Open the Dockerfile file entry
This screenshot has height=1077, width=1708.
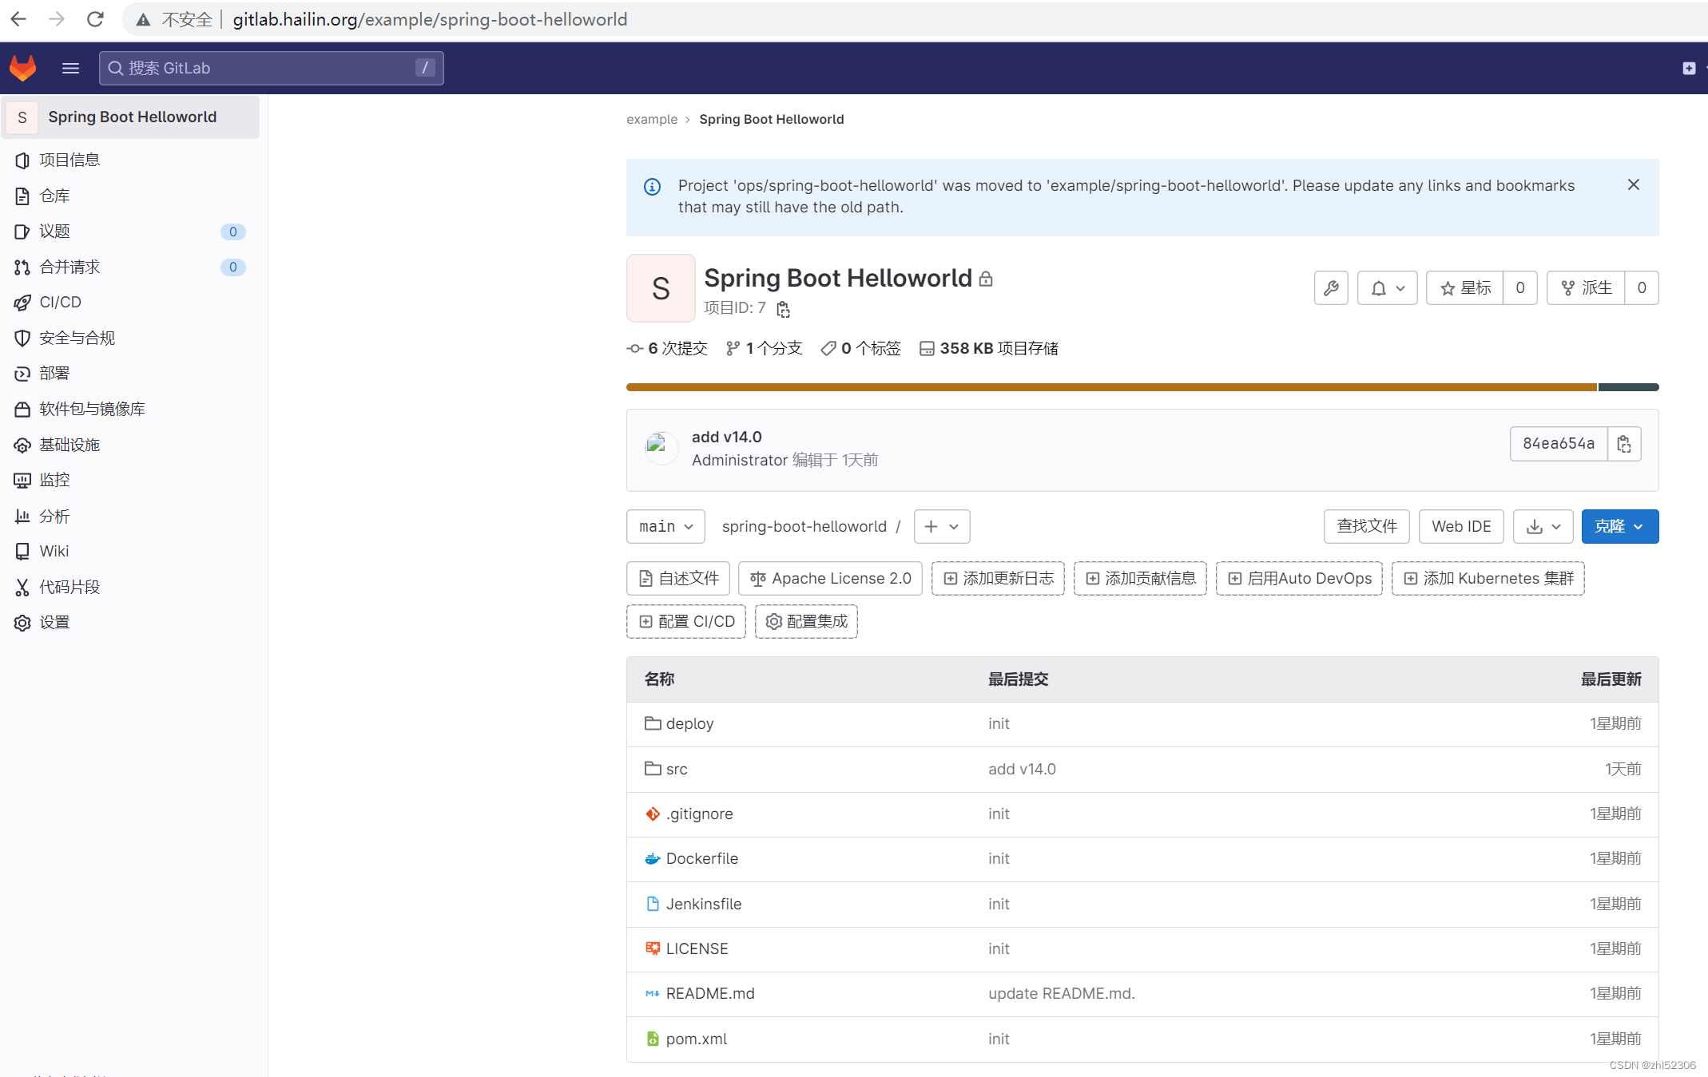tap(701, 858)
